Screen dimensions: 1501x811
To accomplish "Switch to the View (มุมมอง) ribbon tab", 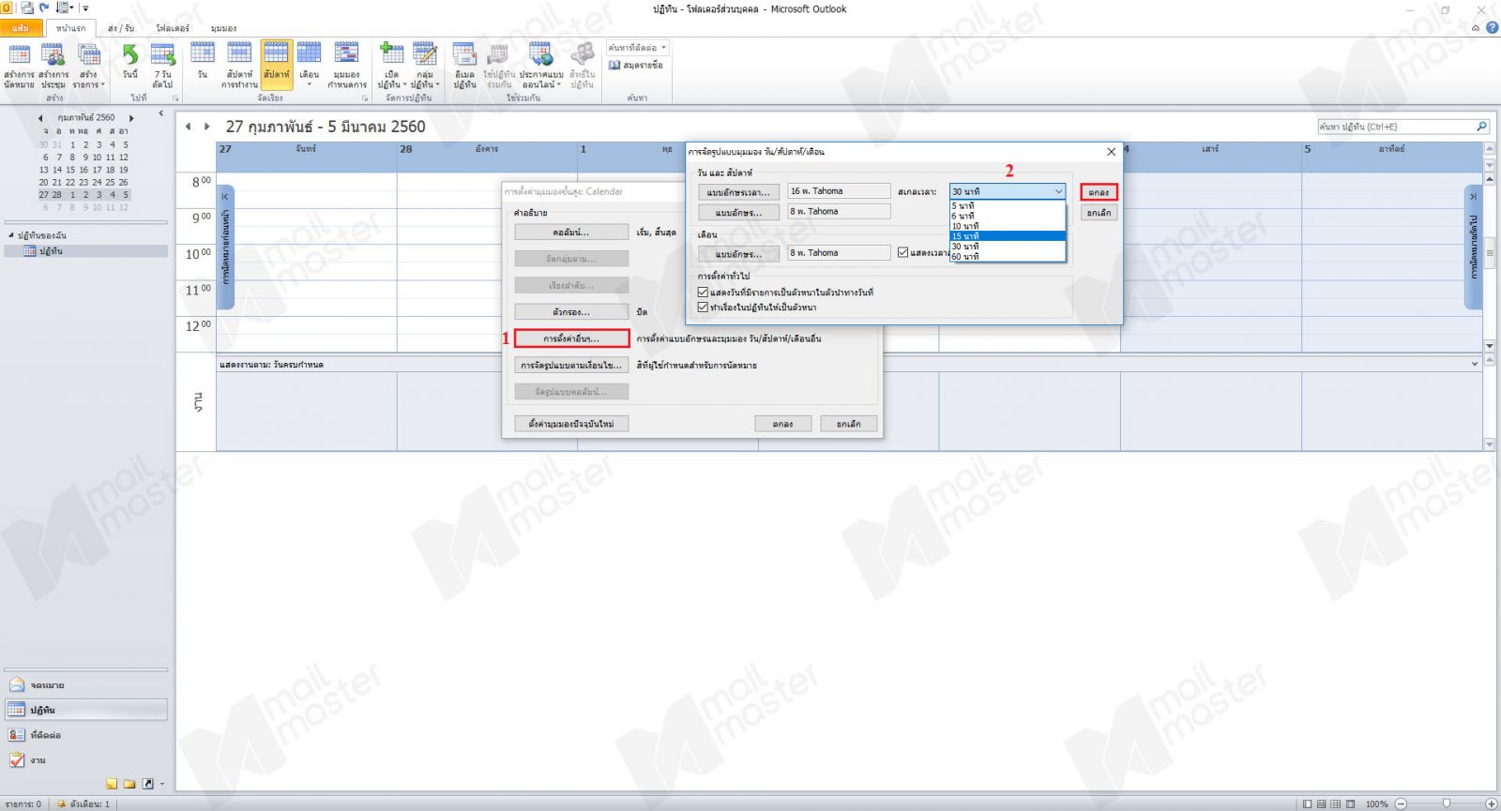I will click(223, 28).
